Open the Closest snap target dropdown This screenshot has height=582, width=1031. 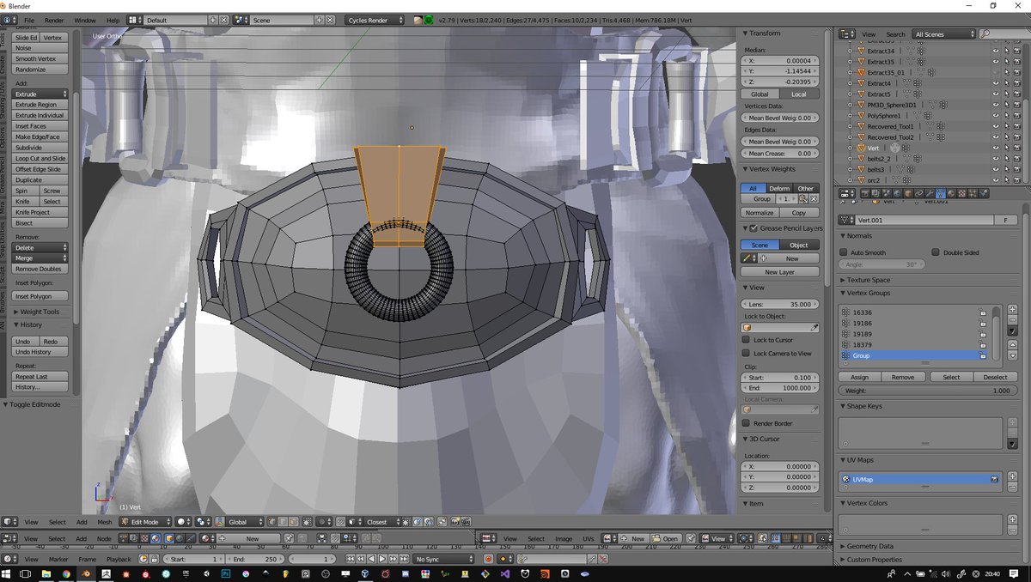380,521
